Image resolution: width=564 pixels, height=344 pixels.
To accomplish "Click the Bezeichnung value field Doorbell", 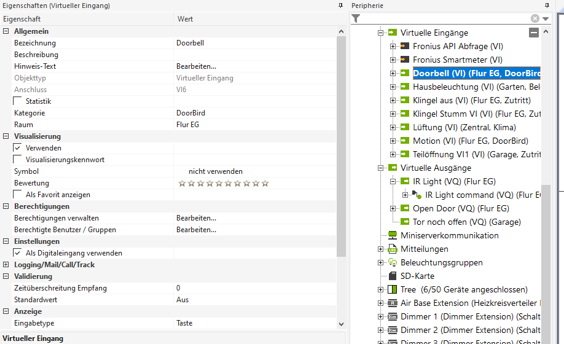I will coord(190,43).
